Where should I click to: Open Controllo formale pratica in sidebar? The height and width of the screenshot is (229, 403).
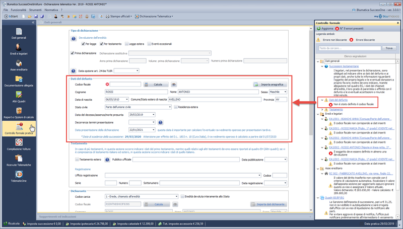tap(19, 128)
